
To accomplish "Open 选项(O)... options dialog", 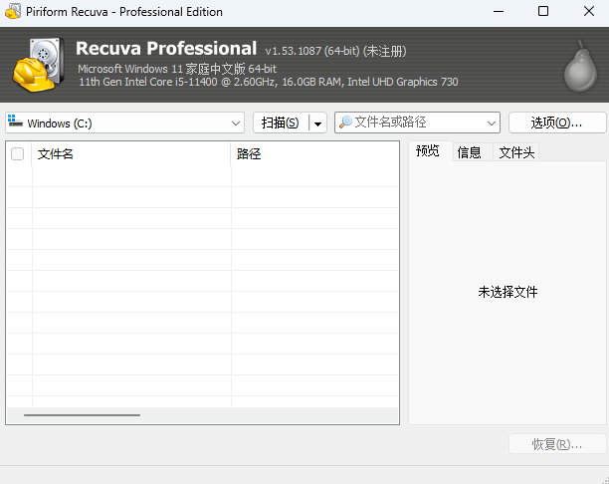I will point(556,122).
